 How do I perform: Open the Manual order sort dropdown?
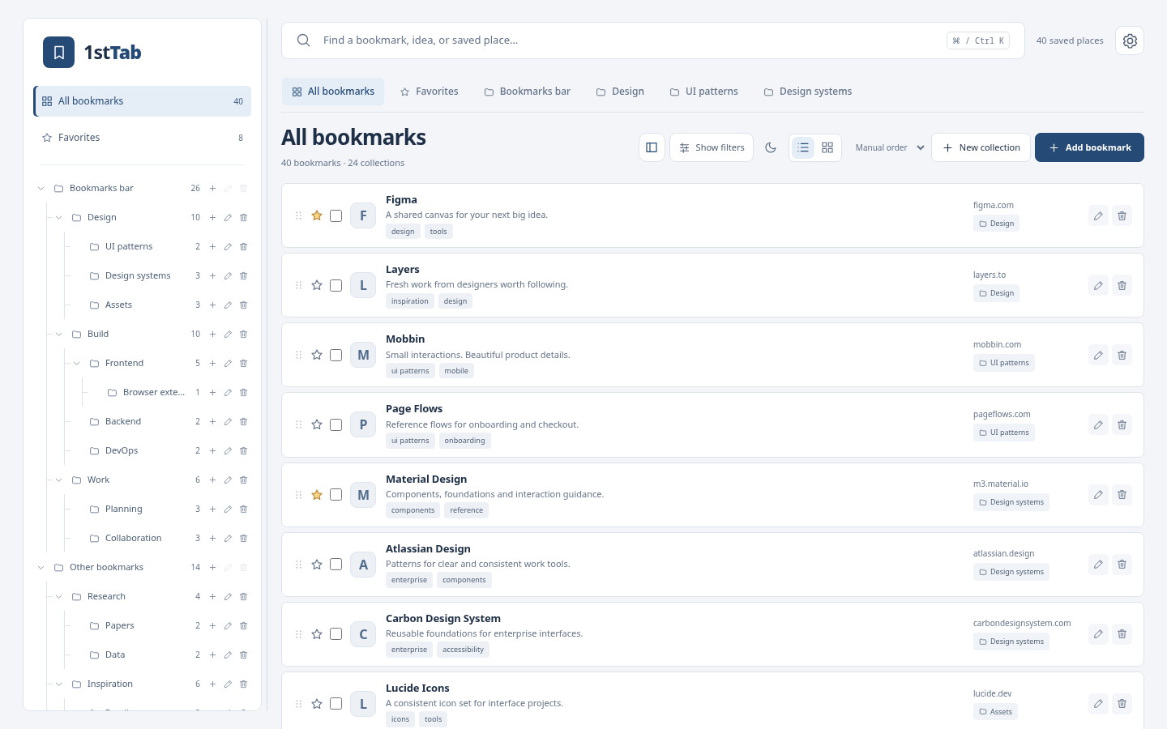889,147
